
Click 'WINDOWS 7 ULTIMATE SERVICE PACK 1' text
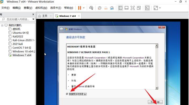point(88,52)
